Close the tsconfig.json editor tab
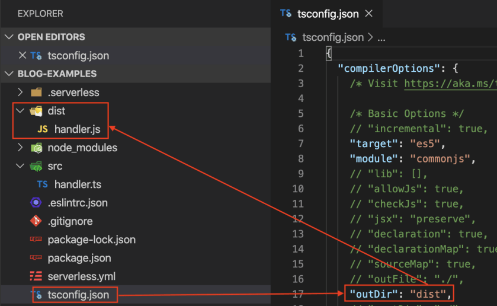Screen dimensions: 497x306 (x=368, y=13)
